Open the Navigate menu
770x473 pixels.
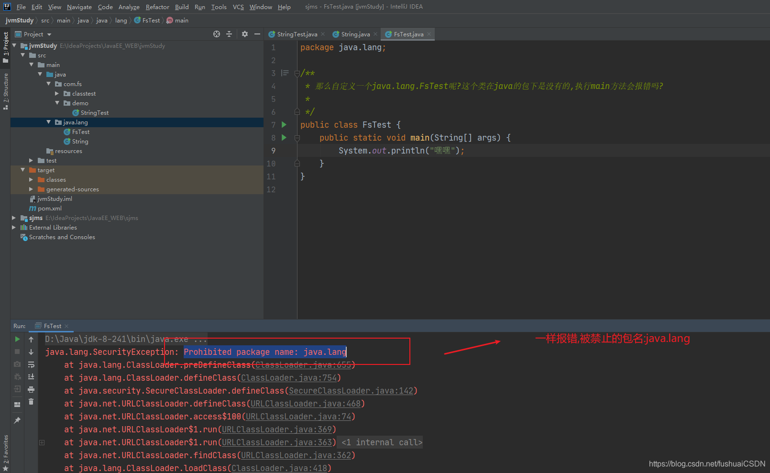coord(79,7)
